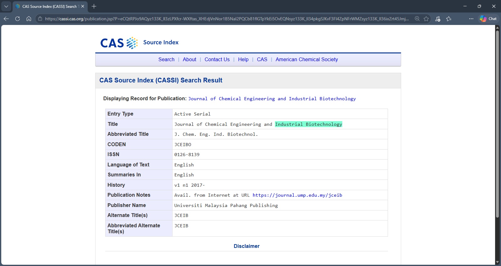View site information lock icon
The image size is (501, 266).
point(40,19)
